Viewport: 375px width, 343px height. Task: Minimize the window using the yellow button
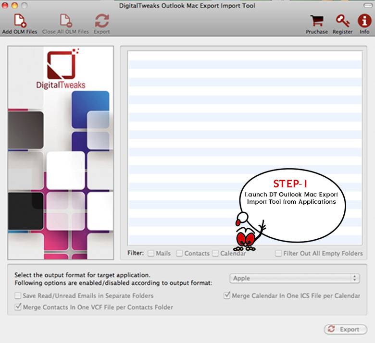(14, 6)
